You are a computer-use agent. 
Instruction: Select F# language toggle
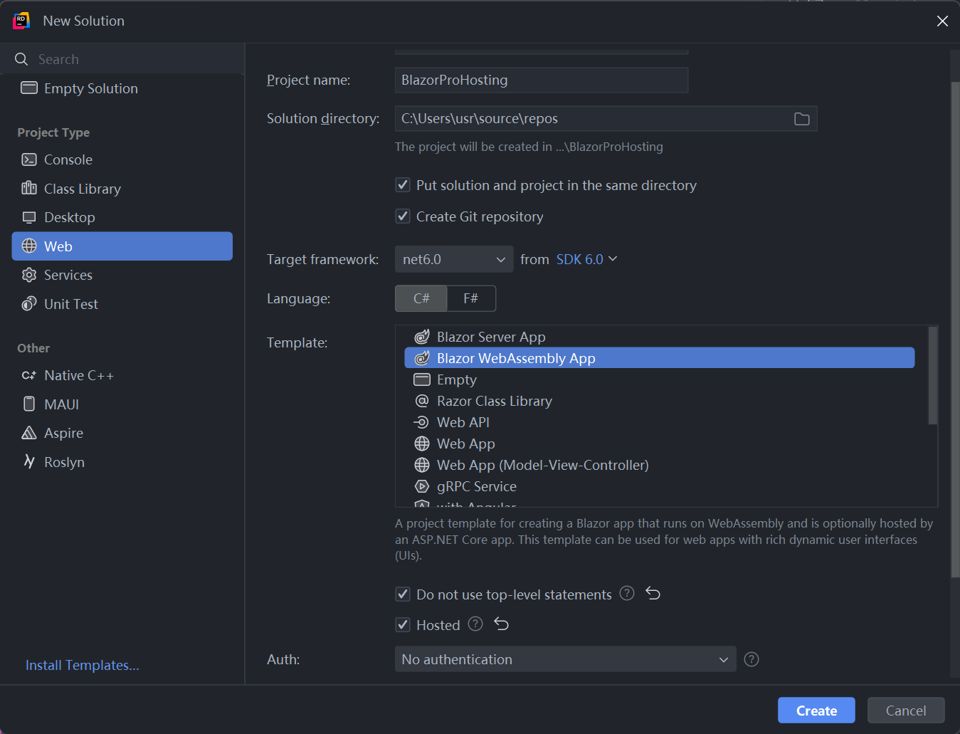[471, 298]
